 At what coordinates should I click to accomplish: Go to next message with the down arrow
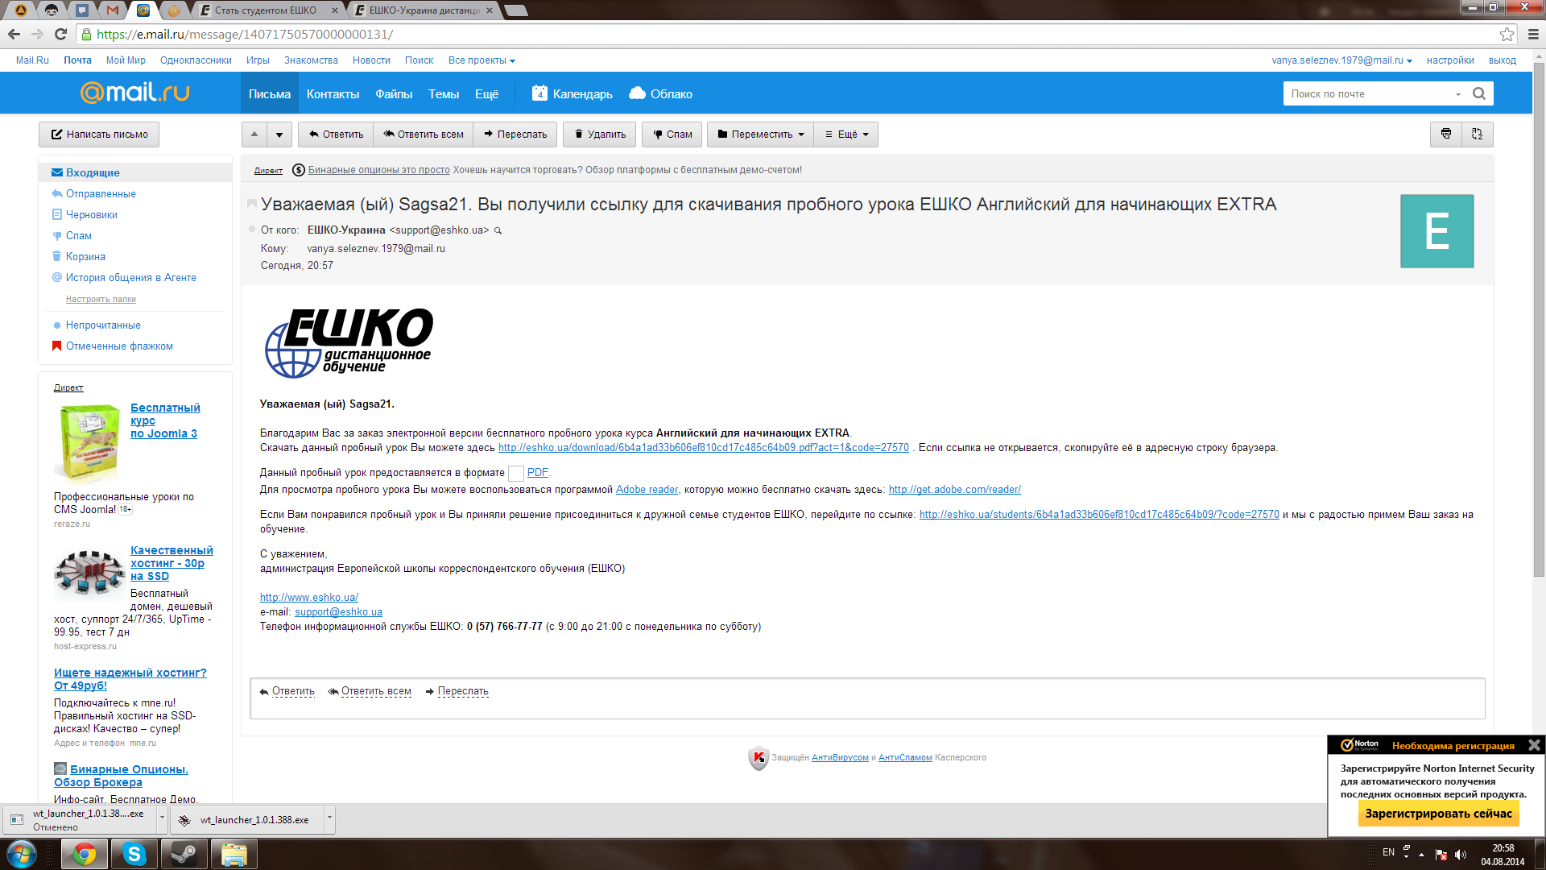279,135
